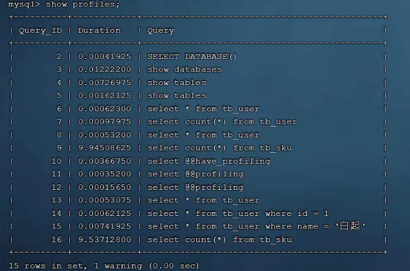Click 'select @@profiling' in row 11
This screenshot has width=410, height=271.
195,174
